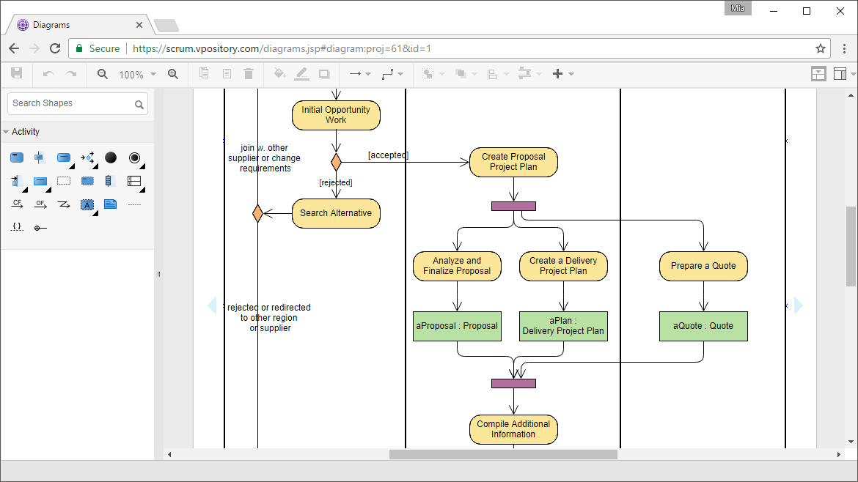The width and height of the screenshot is (858, 482).
Task: Select the Object Flow OF connector
Action: pyautogui.click(x=40, y=204)
